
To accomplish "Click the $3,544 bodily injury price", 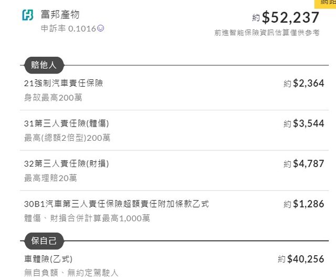I will tap(308, 123).
